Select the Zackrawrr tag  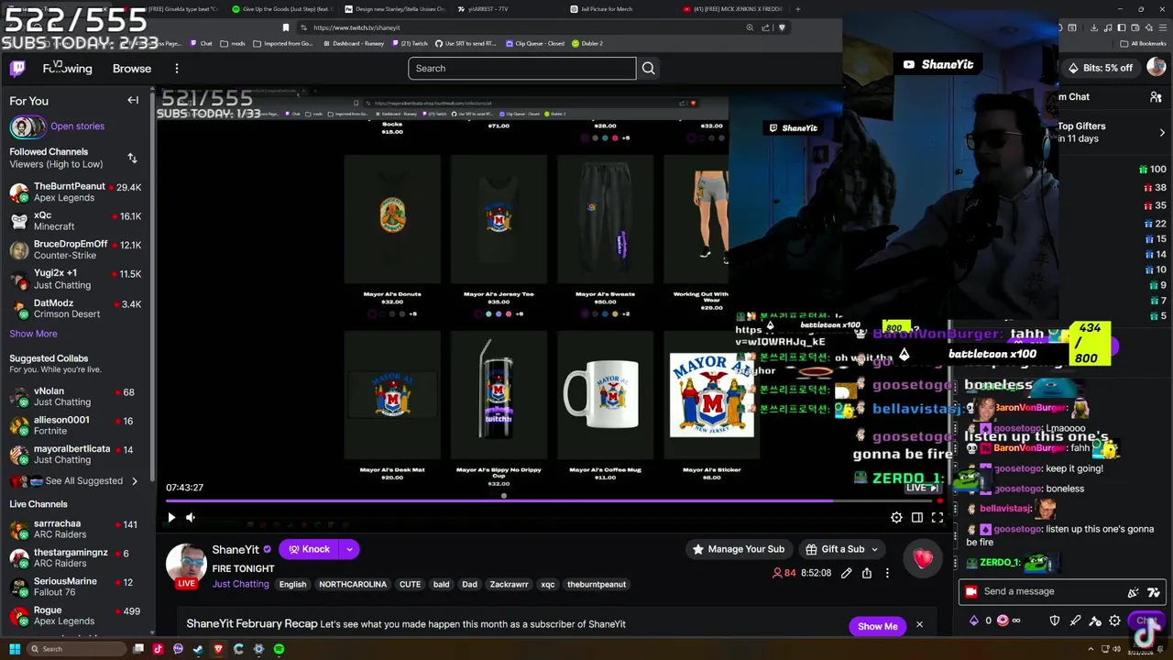point(509,584)
